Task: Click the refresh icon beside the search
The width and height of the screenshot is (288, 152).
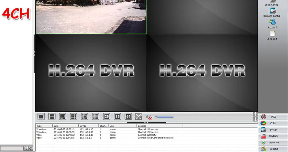Action: [31, 148]
